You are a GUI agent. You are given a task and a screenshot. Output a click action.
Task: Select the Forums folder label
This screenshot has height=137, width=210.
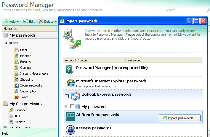point(25,62)
